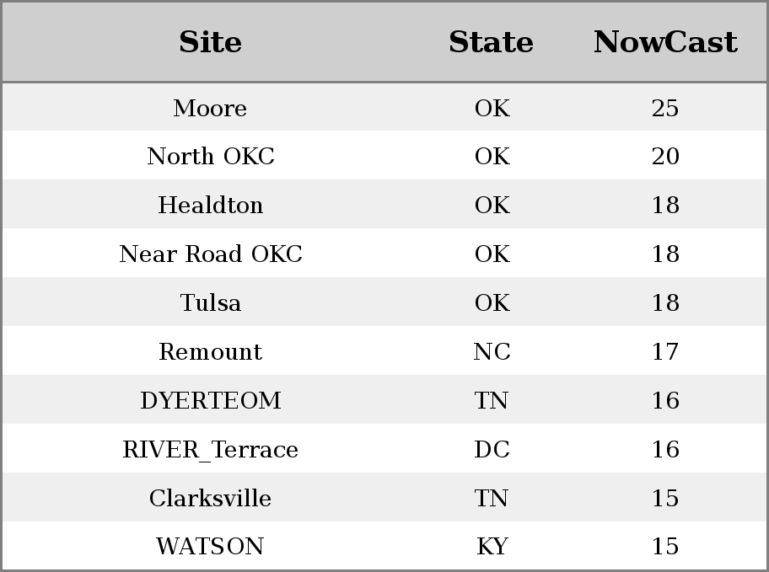Select the Remount site cell

coord(211,351)
